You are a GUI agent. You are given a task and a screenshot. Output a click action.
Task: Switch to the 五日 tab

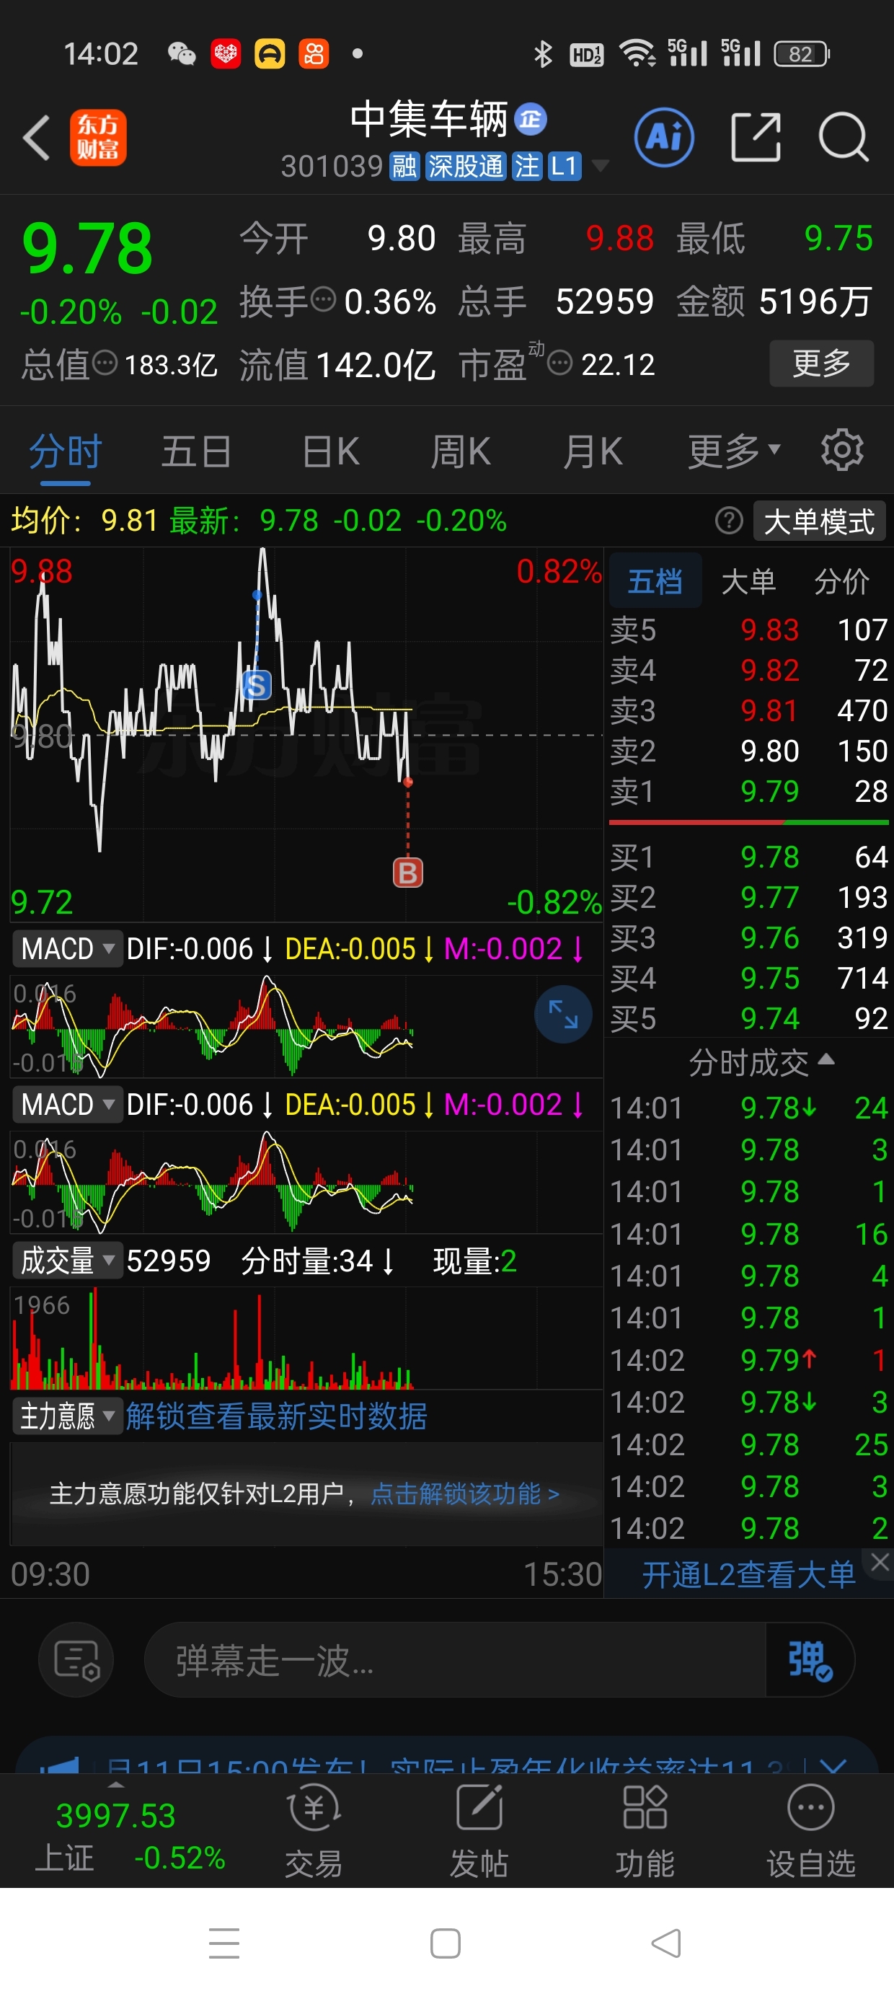tap(195, 451)
